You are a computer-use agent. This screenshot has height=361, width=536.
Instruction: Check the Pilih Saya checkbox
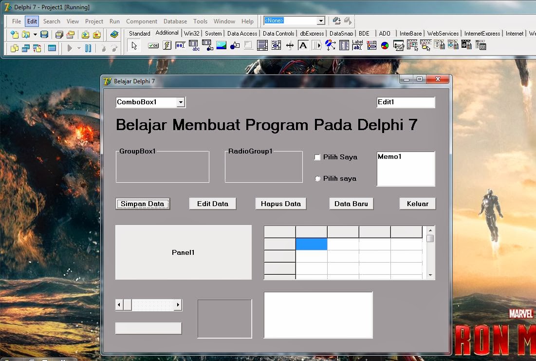click(x=317, y=157)
